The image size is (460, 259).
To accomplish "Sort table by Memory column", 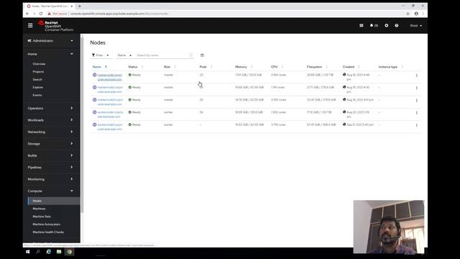I will coord(241,67).
